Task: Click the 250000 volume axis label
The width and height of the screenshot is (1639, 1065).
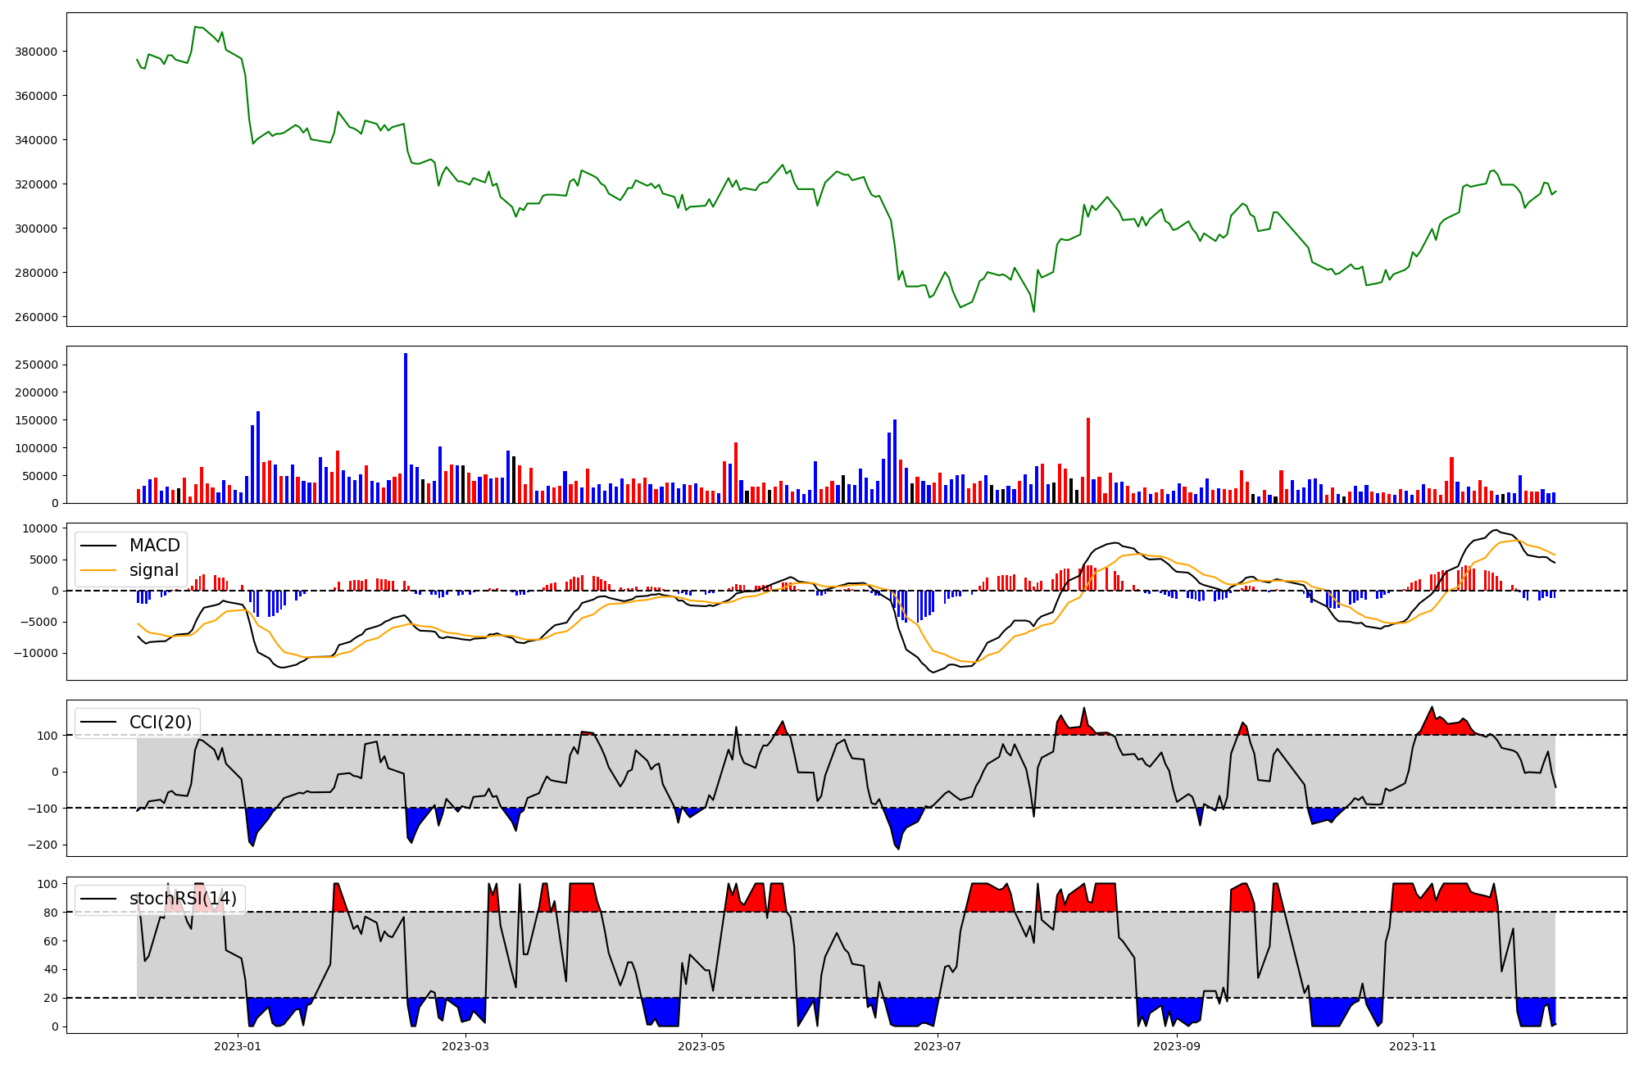Action: [36, 365]
